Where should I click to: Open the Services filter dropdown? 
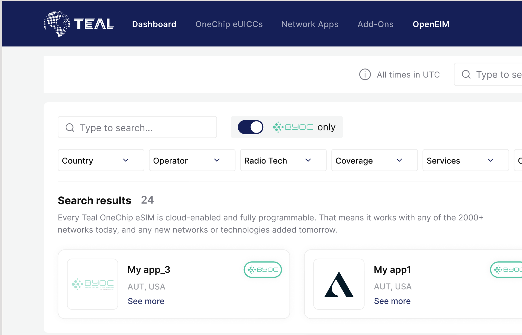465,160
